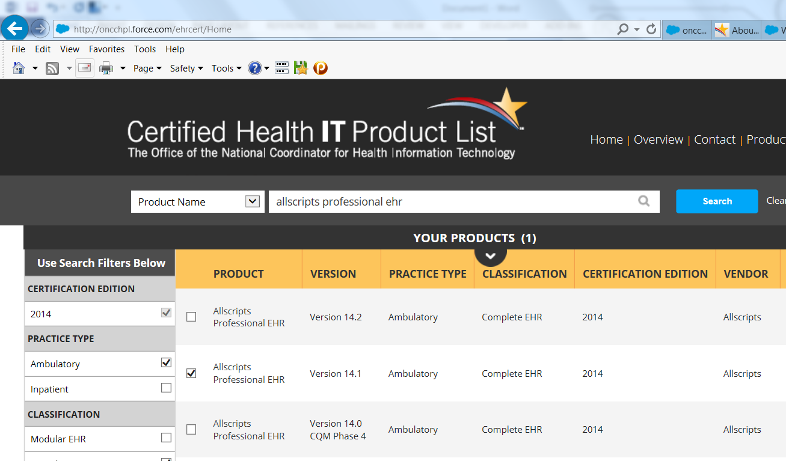This screenshot has height=461, width=786.
Task: Click the orange P circular toolbar icon
Action: coord(321,68)
